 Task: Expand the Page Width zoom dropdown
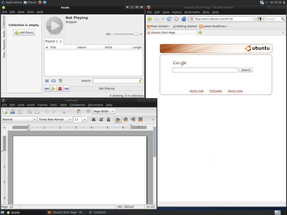click(113, 111)
